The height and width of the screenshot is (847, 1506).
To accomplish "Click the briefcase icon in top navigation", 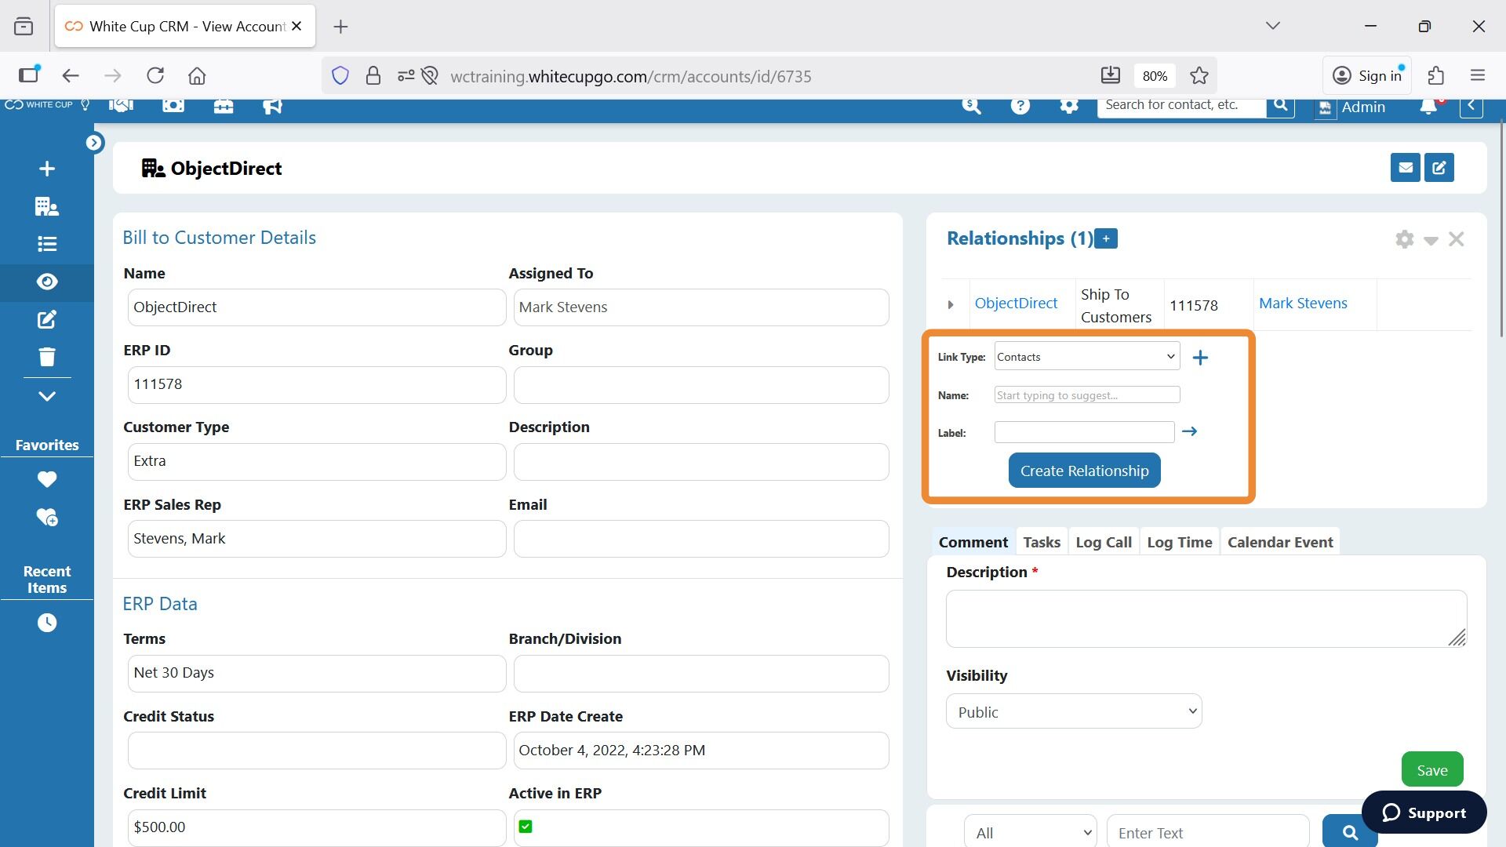I will tap(224, 105).
